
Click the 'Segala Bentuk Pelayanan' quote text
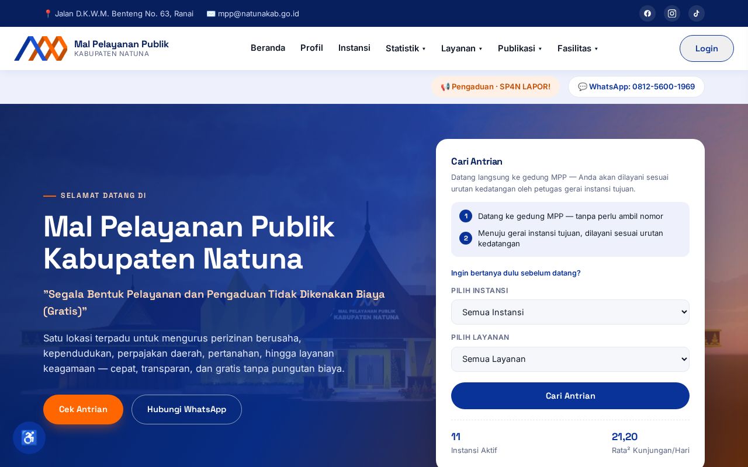[214, 302]
